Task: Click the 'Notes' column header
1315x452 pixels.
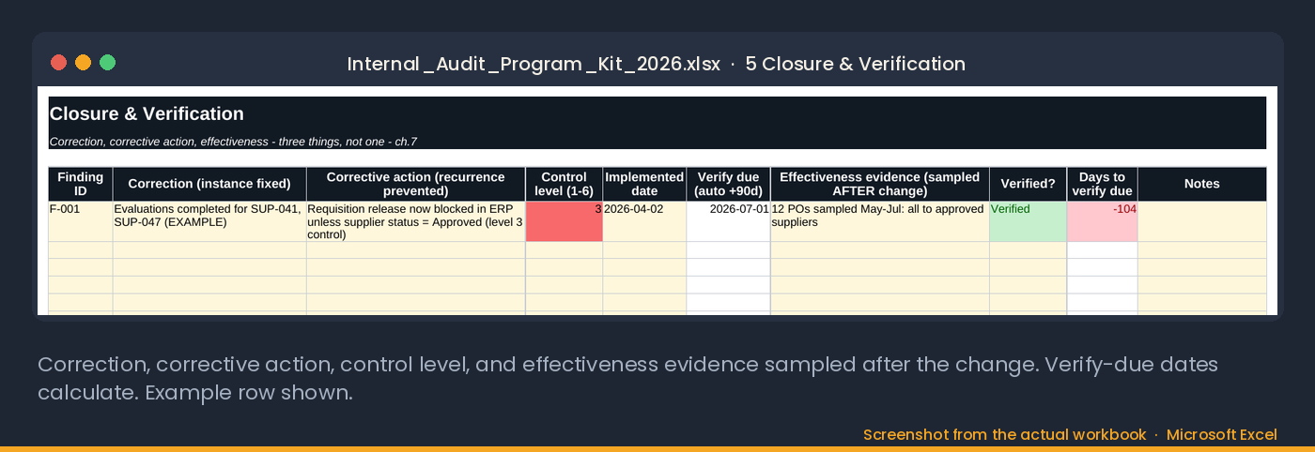Action: pos(1201,184)
